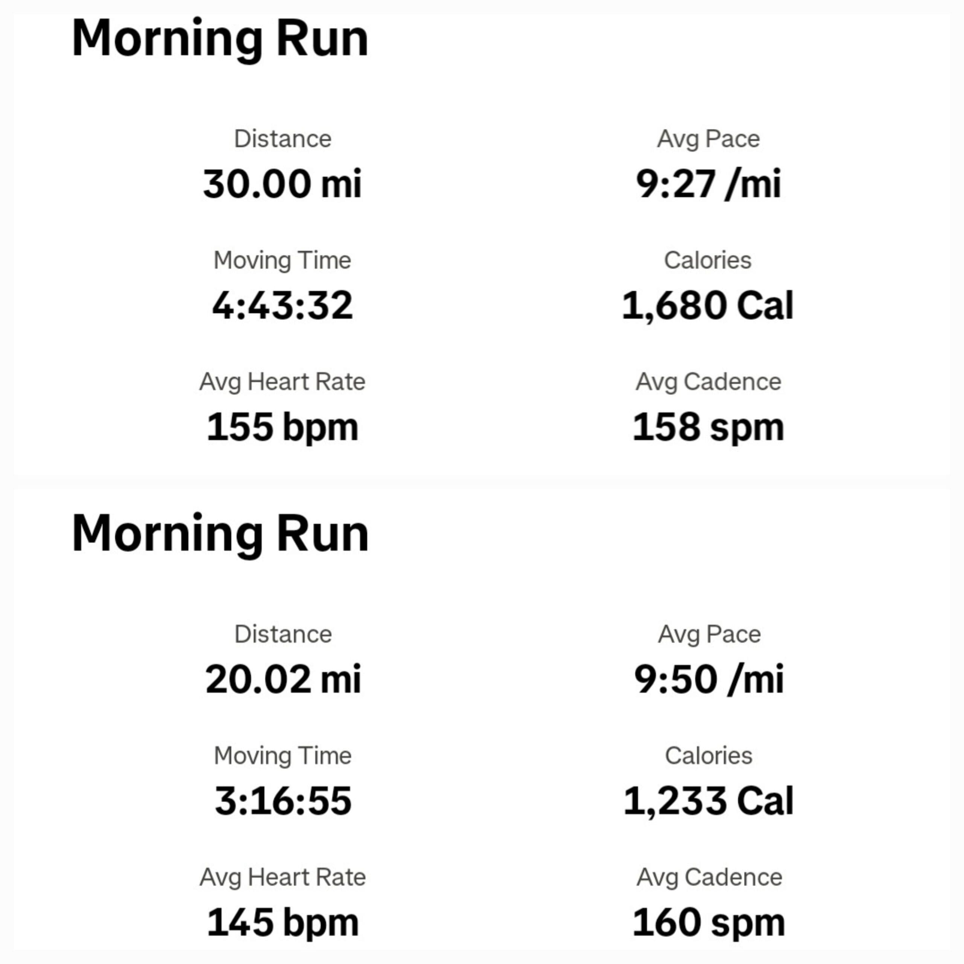Click the 20.02 mi distance value
Image resolution: width=964 pixels, height=964 pixels.
283,680
